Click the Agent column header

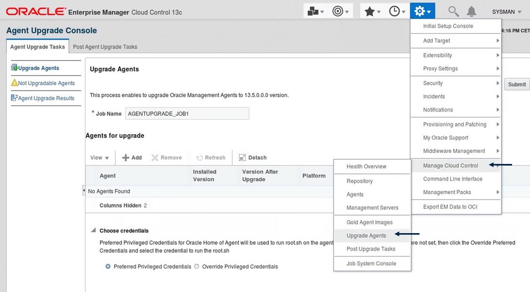tap(107, 176)
